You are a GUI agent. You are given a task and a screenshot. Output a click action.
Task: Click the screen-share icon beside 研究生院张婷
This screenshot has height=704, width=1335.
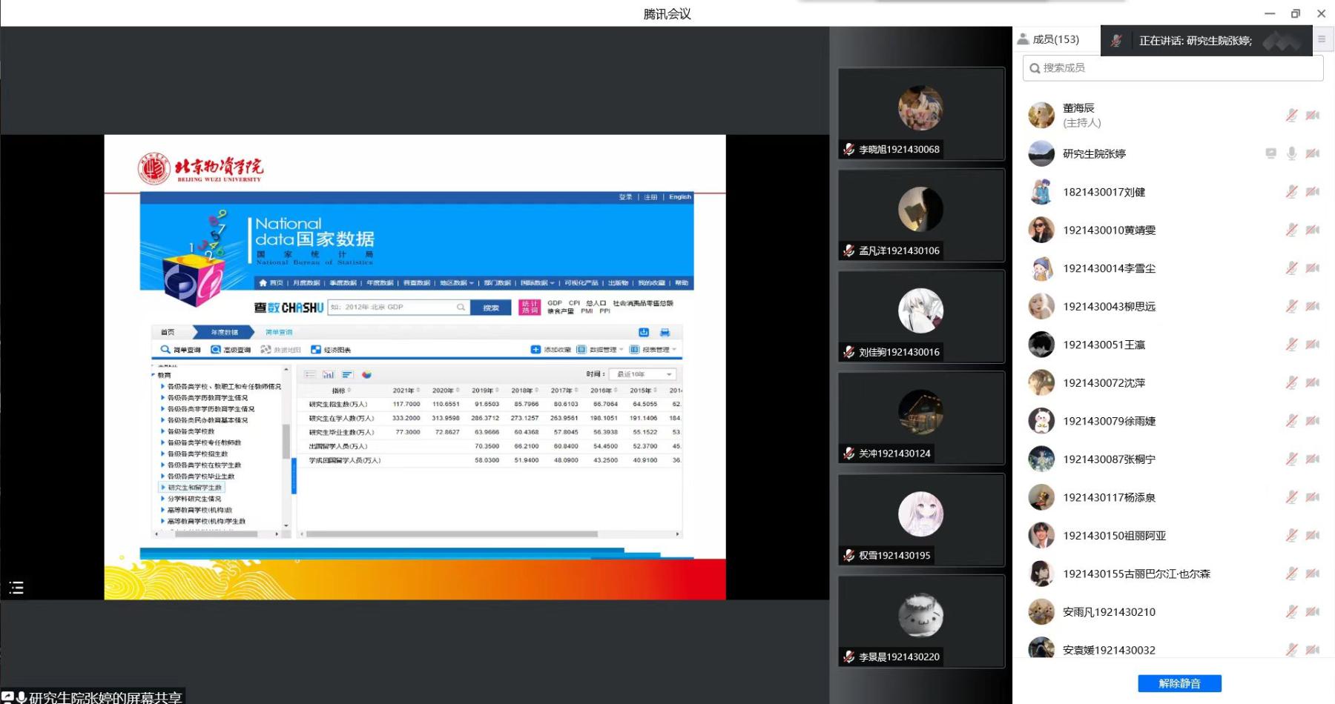pyautogui.click(x=1270, y=153)
